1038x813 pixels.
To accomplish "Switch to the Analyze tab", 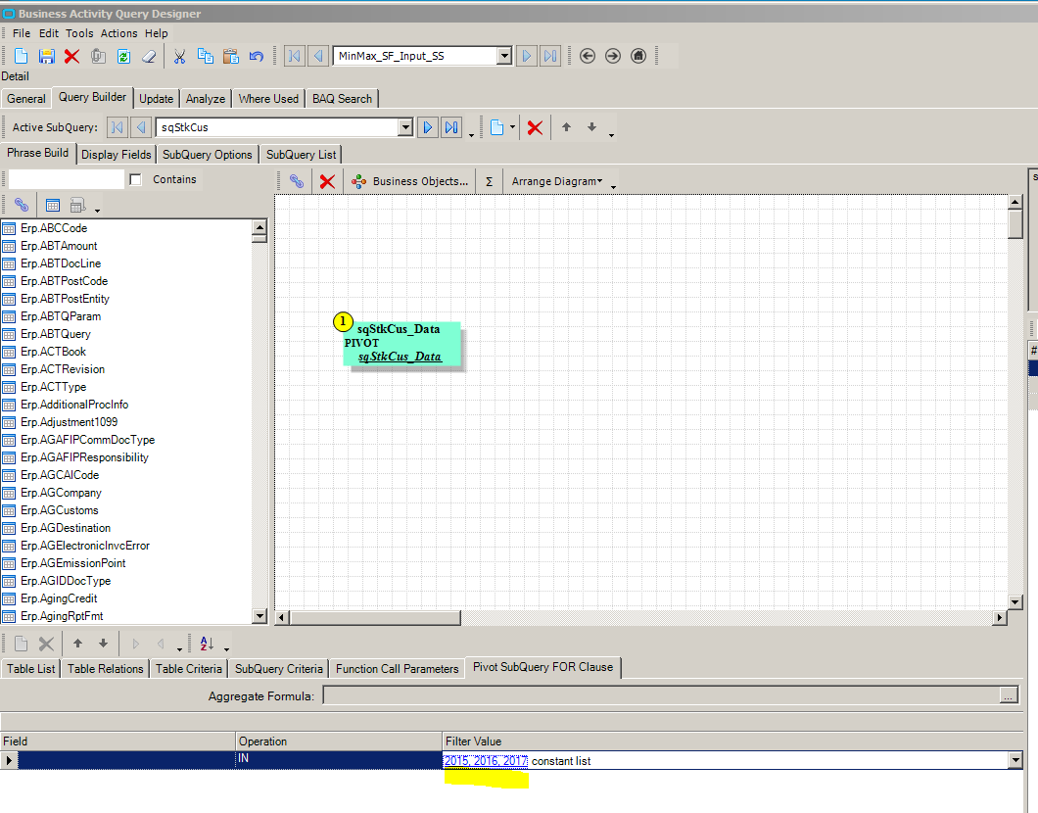I will click(206, 99).
